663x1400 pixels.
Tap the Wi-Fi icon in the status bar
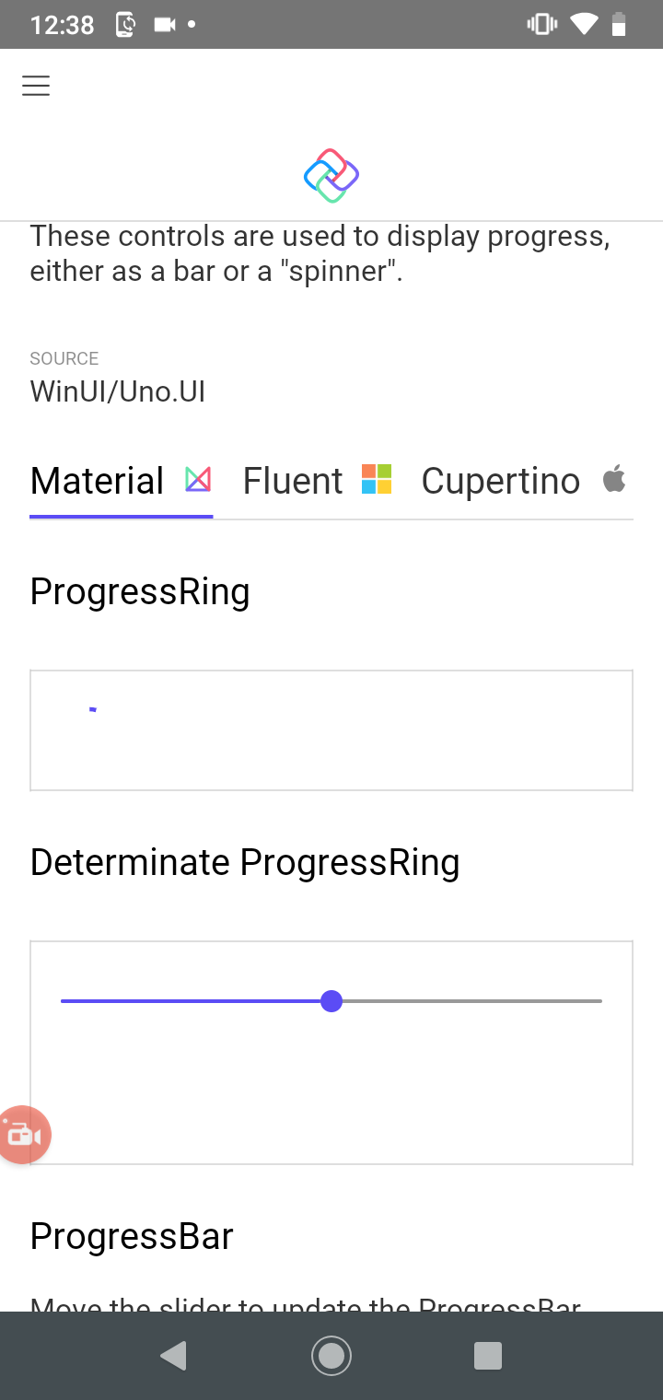(x=585, y=24)
